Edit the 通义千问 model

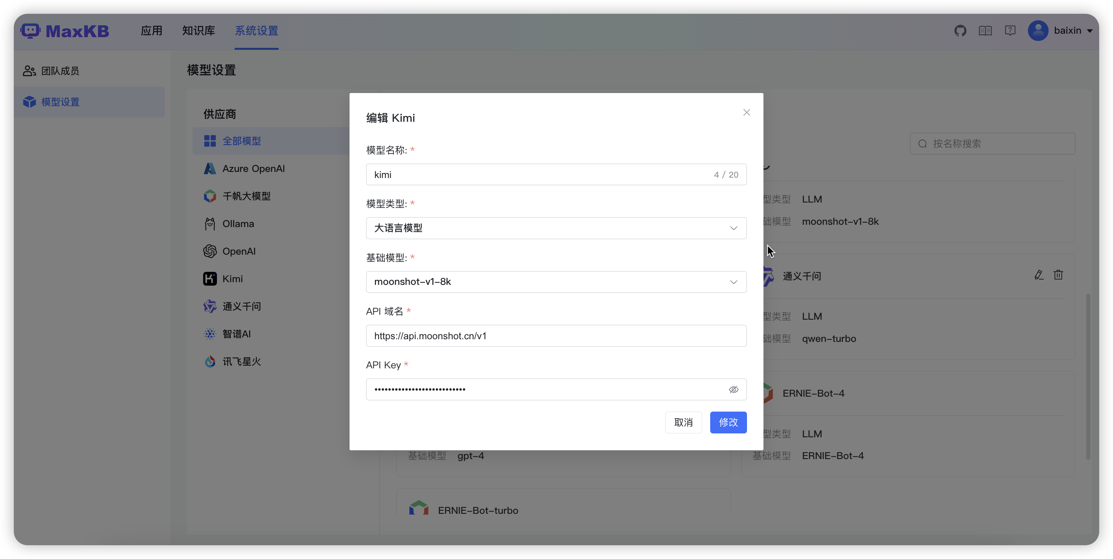click(x=1039, y=275)
